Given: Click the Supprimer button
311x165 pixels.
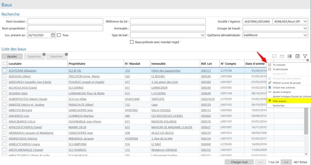Looking at the screenshot, I should 34,57.
